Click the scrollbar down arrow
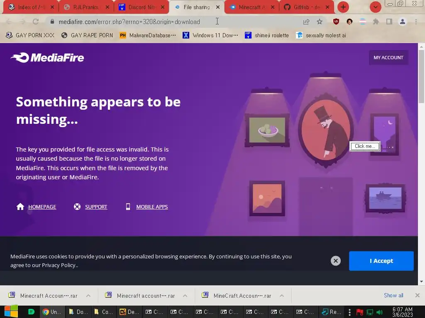Image resolution: width=425 pixels, height=318 pixels. (x=421, y=282)
